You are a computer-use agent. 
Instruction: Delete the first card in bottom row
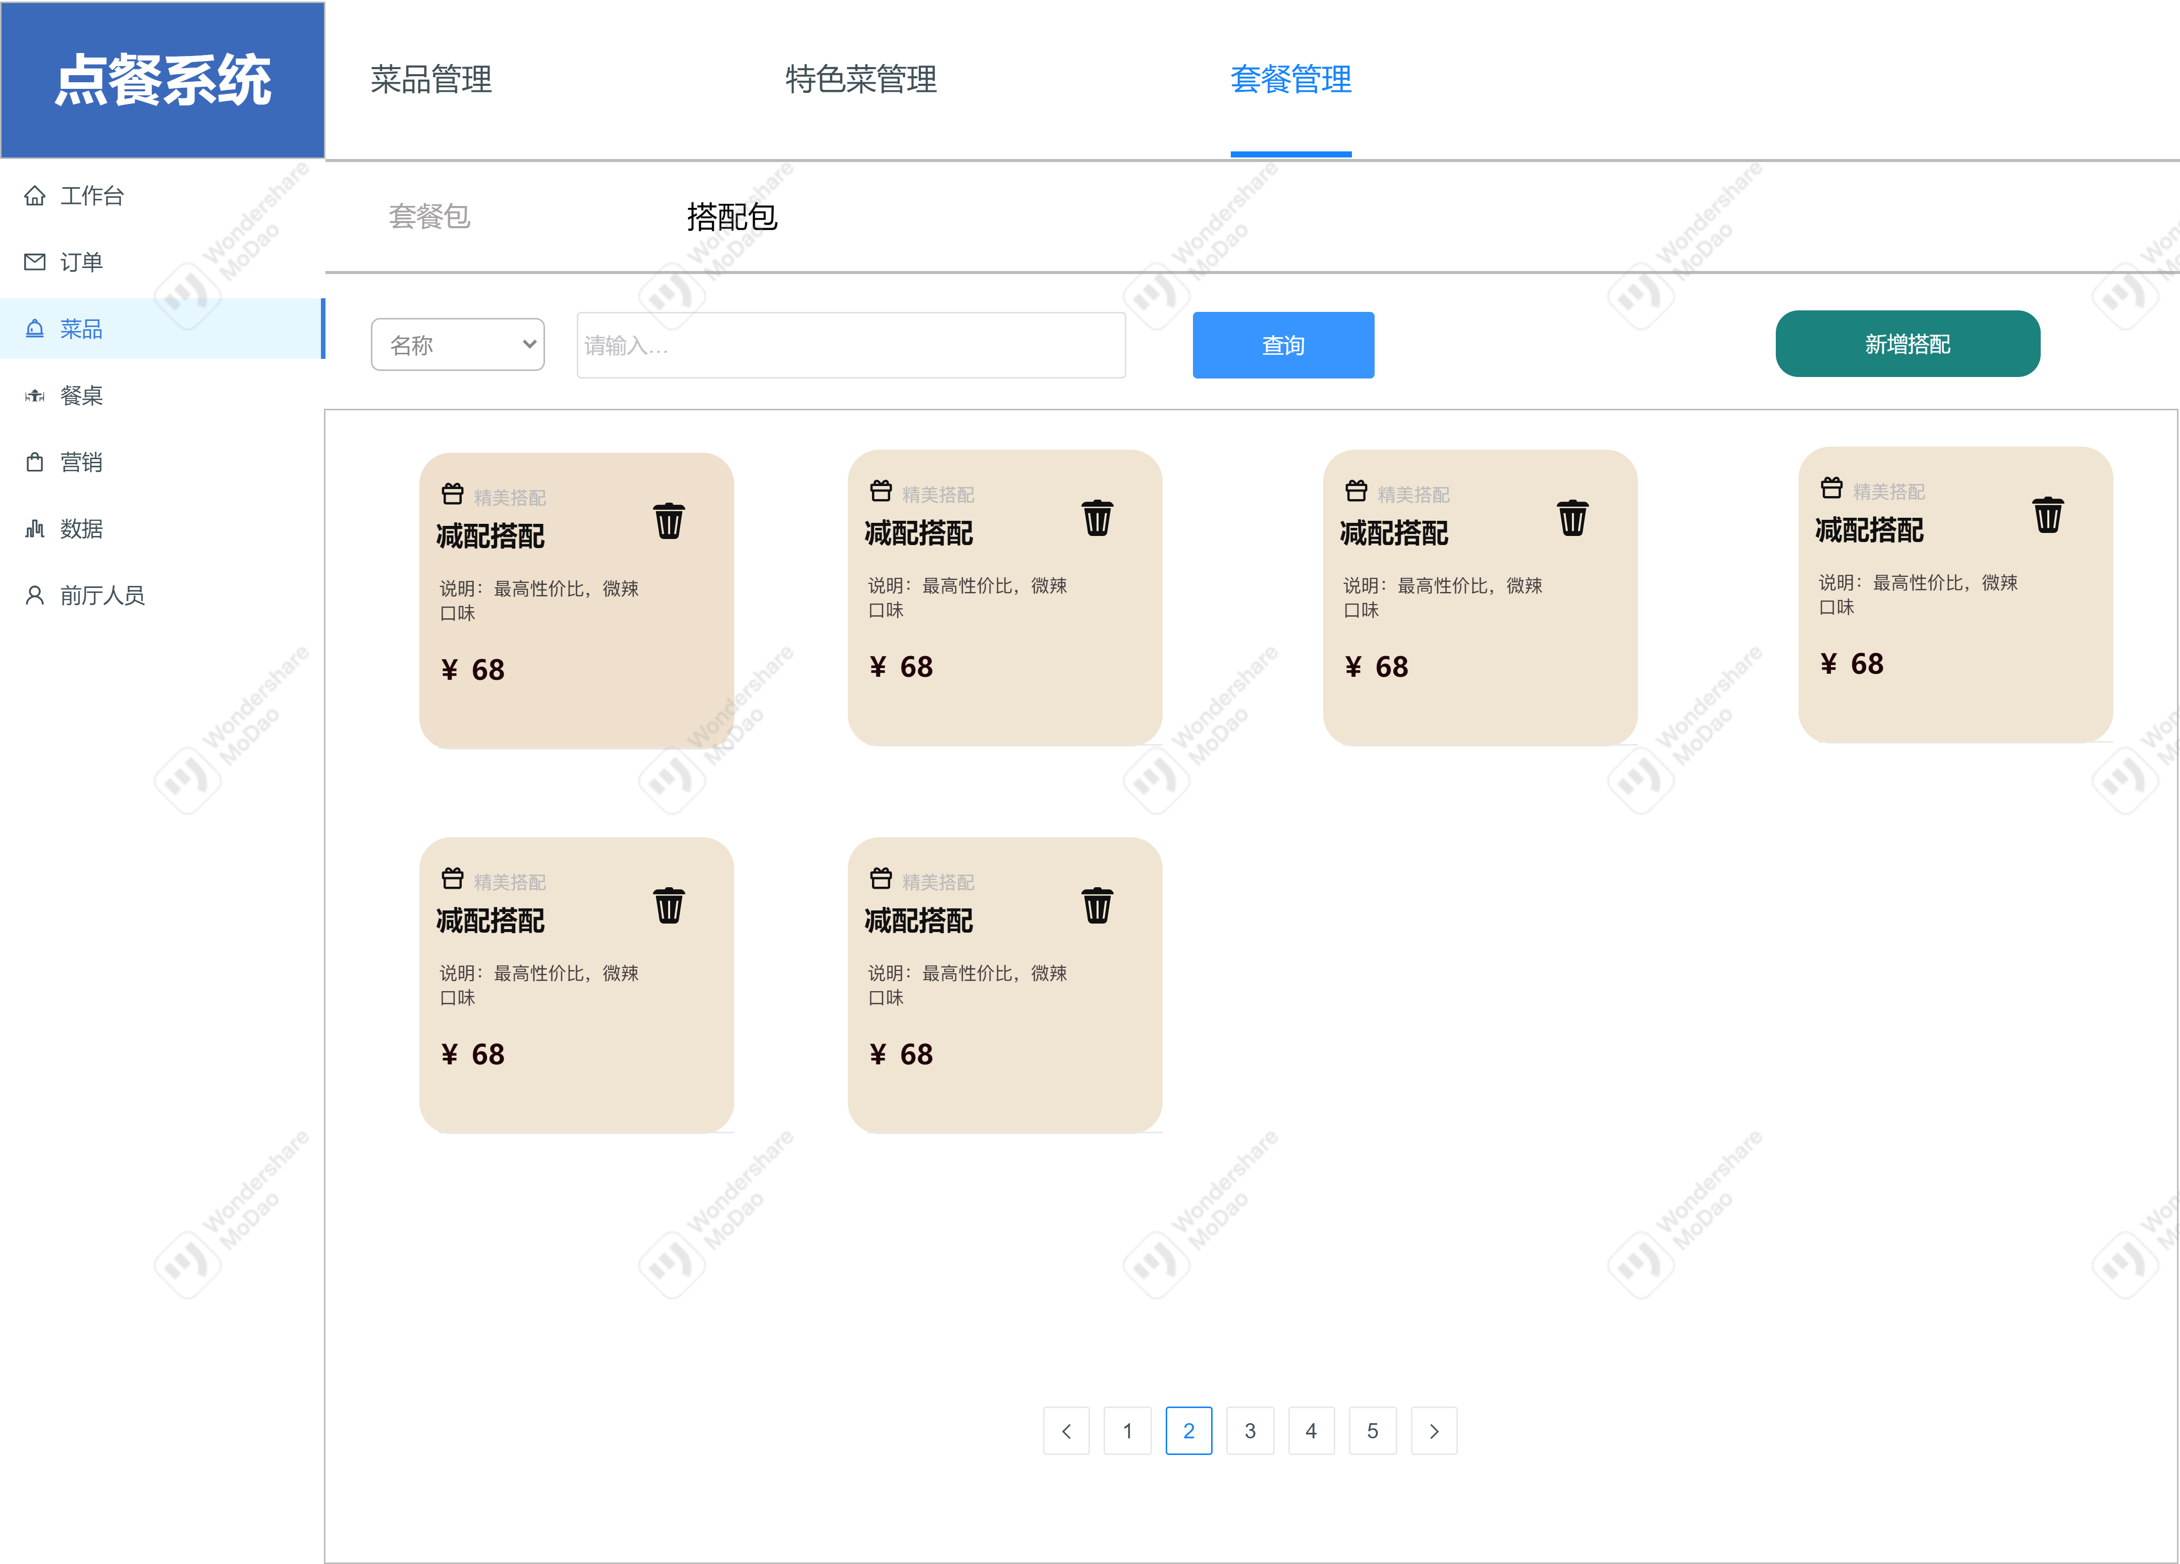669,904
